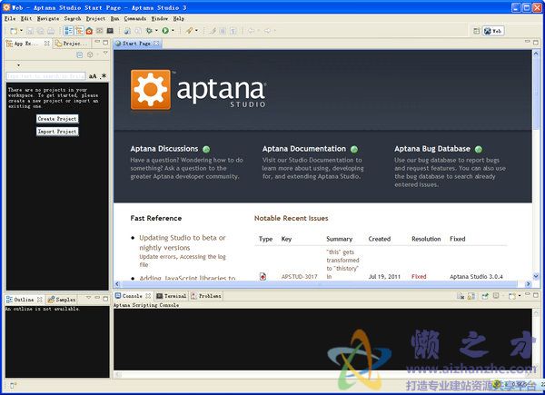Toggle case sensitive search (aA)

coord(93,76)
